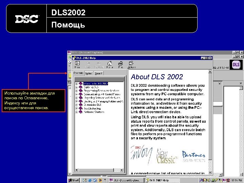Switch to DLS 2002 Help taskbar button
Screen dimensions: 244x183
point(162,180)
